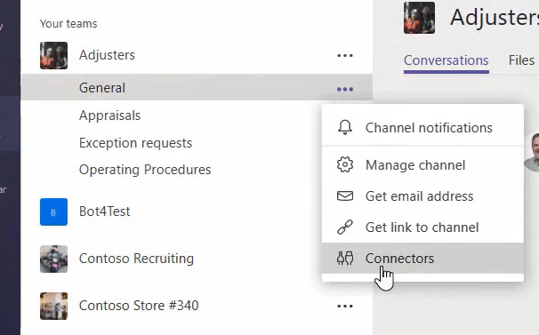Screen dimensions: 539x335
Task: Open the Conversations tab
Action: (x=446, y=60)
